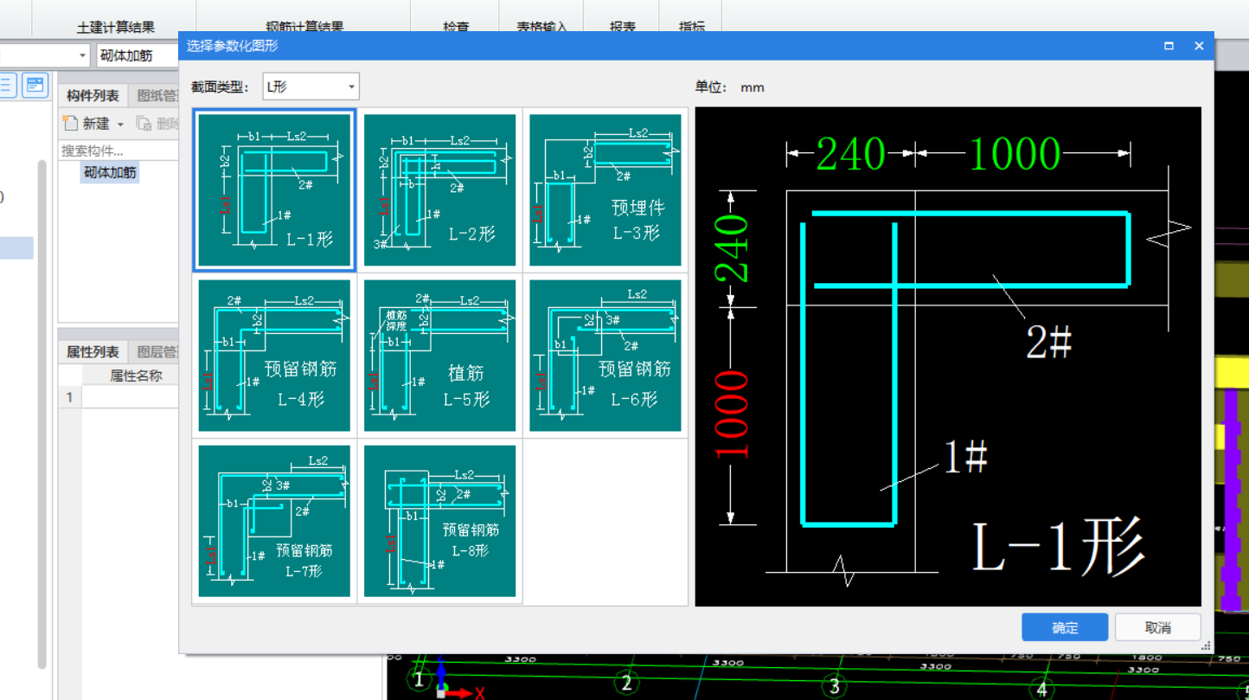Pick the 预留钢筋 L-4形 thumbnail

coord(274,356)
